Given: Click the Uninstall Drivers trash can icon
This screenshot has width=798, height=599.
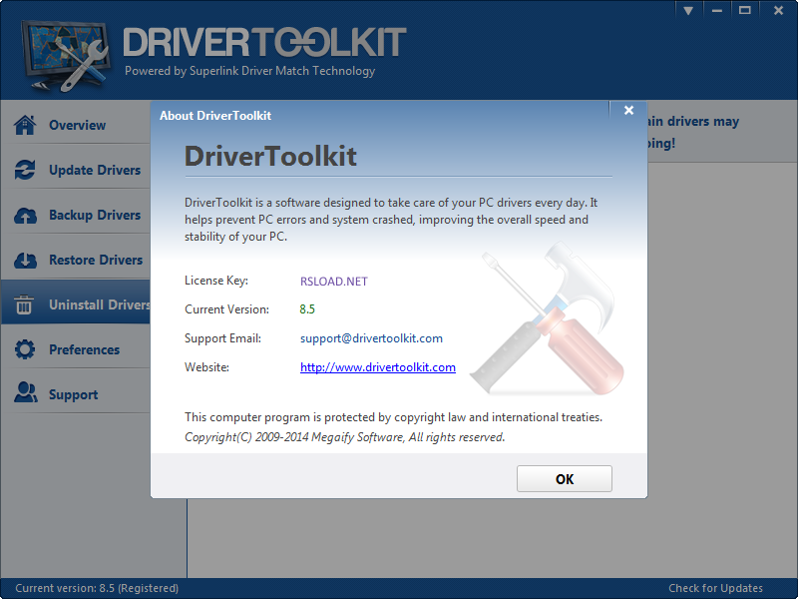Looking at the screenshot, I should pyautogui.click(x=24, y=304).
